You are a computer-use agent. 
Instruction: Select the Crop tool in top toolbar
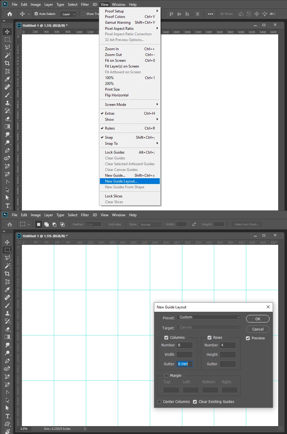(7, 63)
